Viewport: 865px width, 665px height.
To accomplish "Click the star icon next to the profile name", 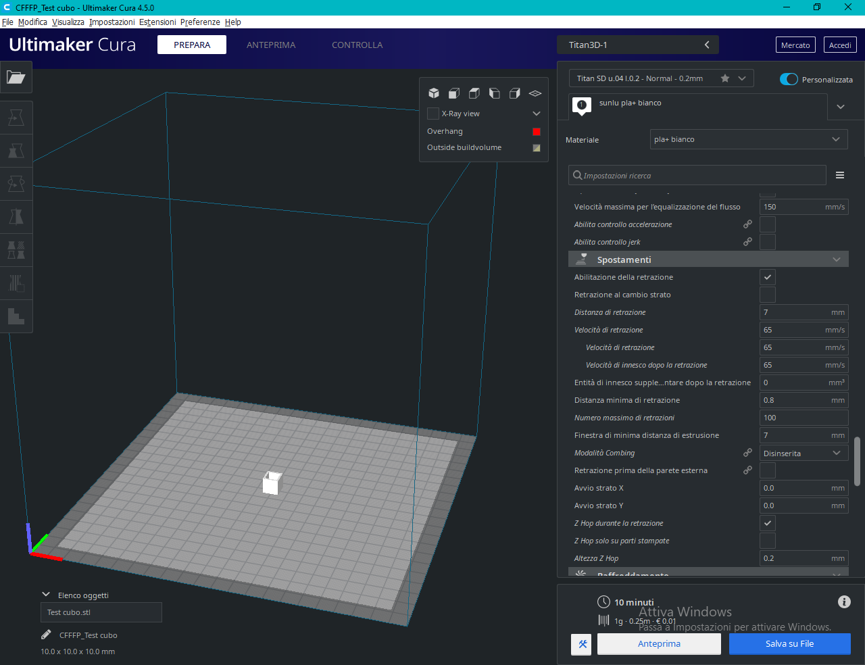I will [725, 78].
